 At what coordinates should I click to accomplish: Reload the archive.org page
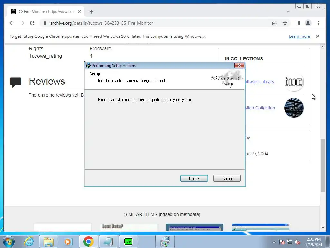[x=32, y=23]
